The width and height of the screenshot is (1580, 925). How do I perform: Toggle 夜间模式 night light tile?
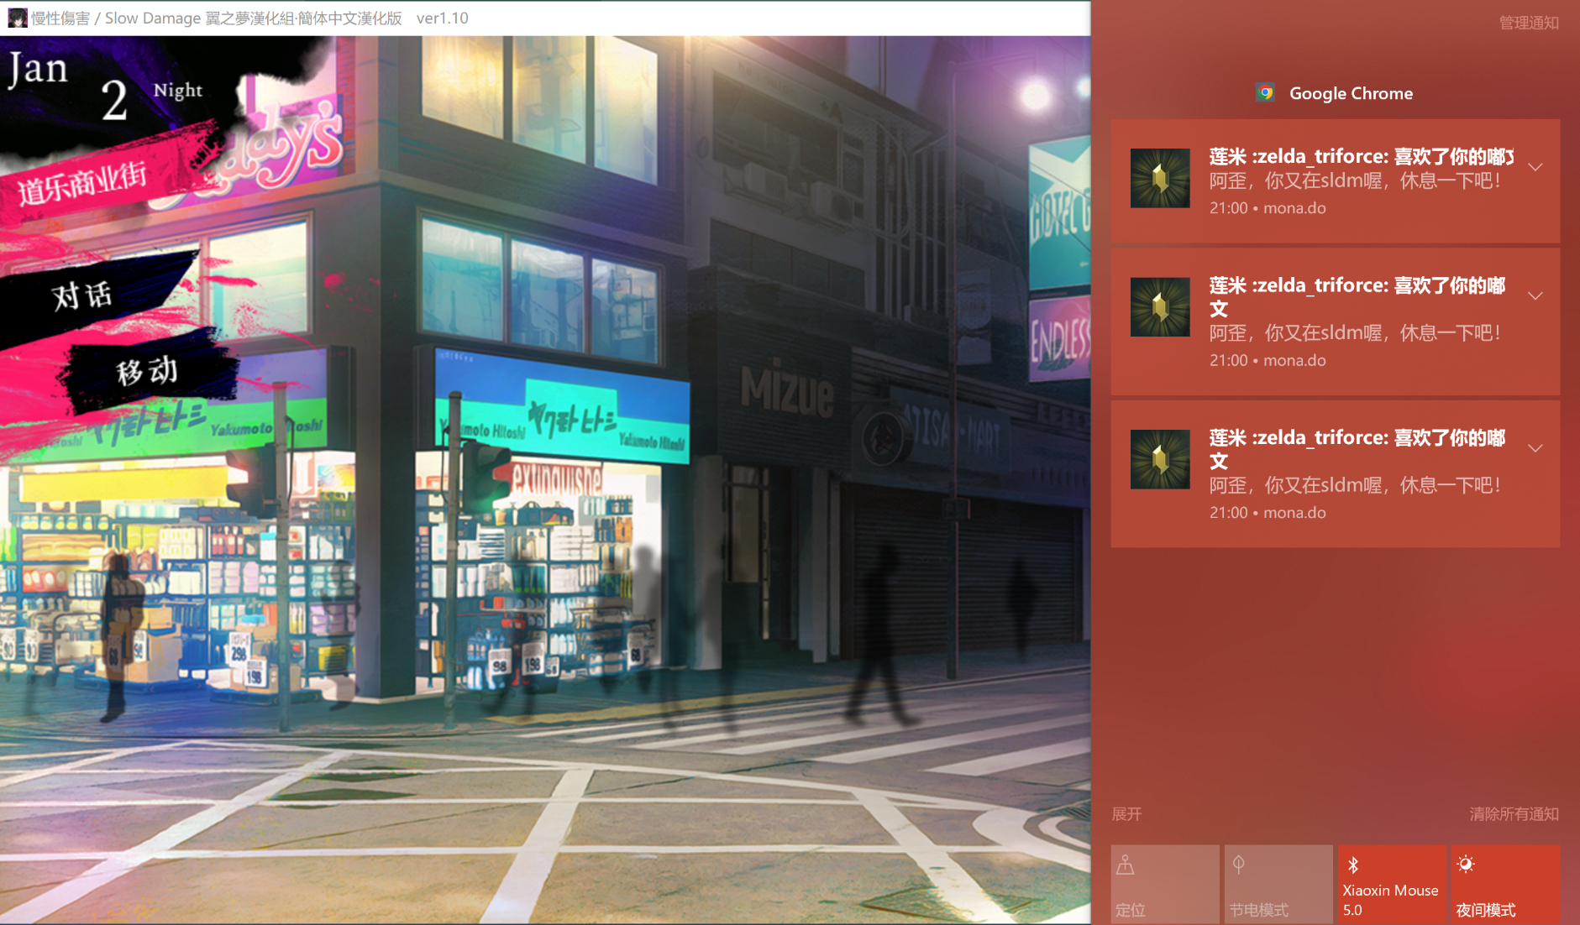(x=1504, y=885)
